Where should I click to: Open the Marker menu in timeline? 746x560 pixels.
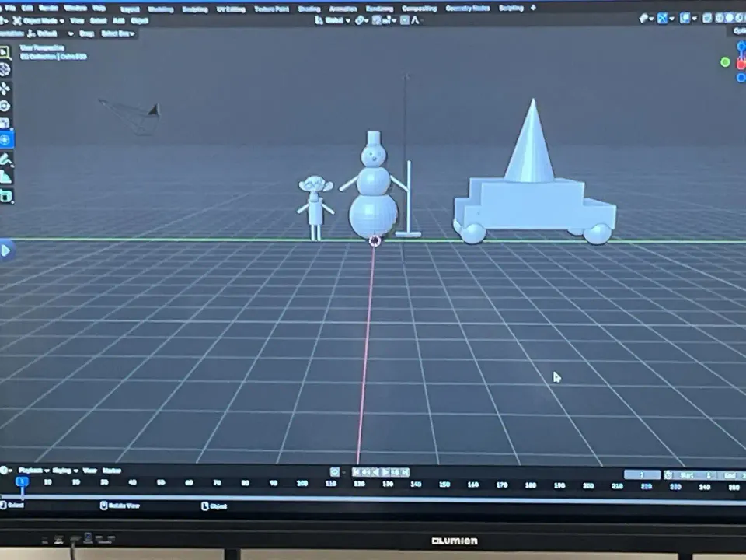coord(112,471)
